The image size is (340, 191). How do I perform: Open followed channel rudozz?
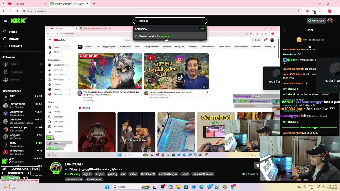coord(22,64)
